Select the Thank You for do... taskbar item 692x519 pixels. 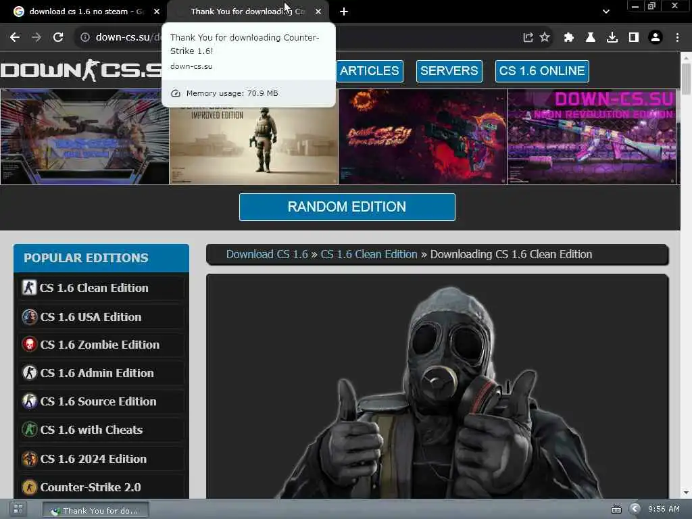pyautogui.click(x=96, y=510)
